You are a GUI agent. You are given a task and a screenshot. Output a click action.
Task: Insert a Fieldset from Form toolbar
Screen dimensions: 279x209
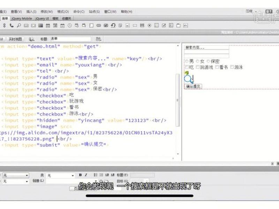tap(178, 25)
